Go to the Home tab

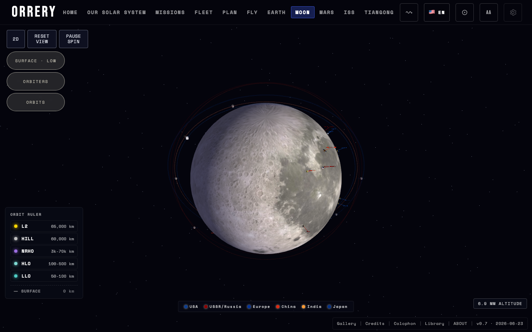pos(70,12)
